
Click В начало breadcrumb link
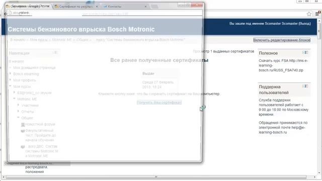point(18,40)
